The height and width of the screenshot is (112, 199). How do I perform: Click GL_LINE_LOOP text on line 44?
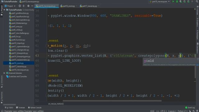[68, 61]
